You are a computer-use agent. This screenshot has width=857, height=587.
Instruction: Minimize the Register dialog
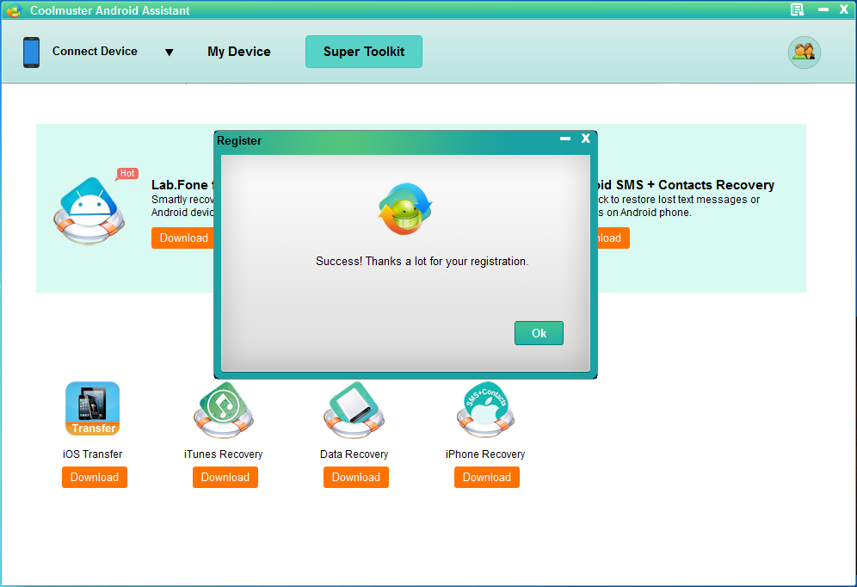point(565,139)
